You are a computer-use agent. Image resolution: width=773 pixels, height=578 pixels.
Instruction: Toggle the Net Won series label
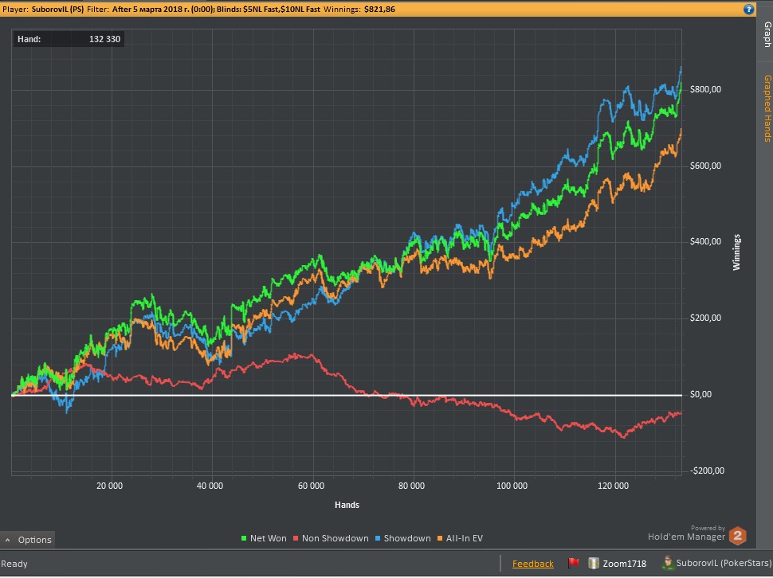click(268, 539)
